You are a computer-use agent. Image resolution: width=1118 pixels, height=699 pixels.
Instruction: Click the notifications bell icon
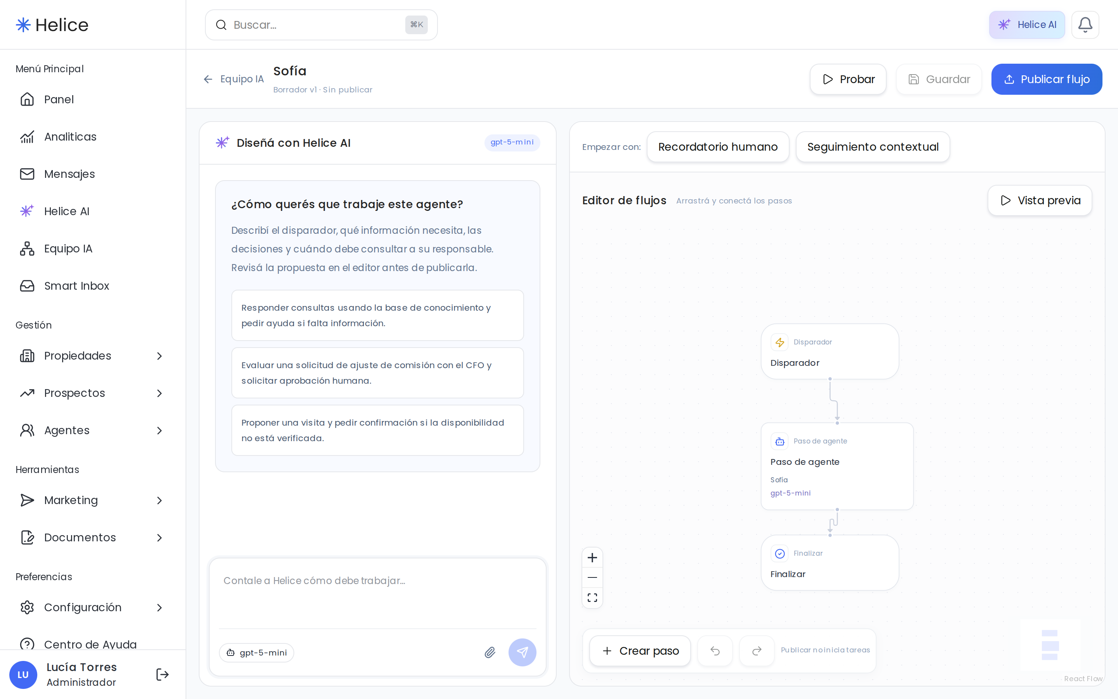1085,24
